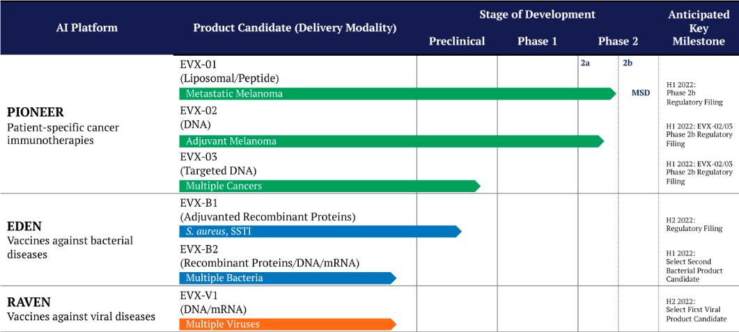
Task: Click the Anticipated Key Milestone header
Action: pos(699,28)
